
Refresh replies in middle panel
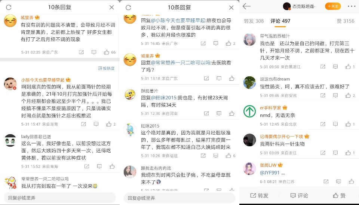coord(128,7)
